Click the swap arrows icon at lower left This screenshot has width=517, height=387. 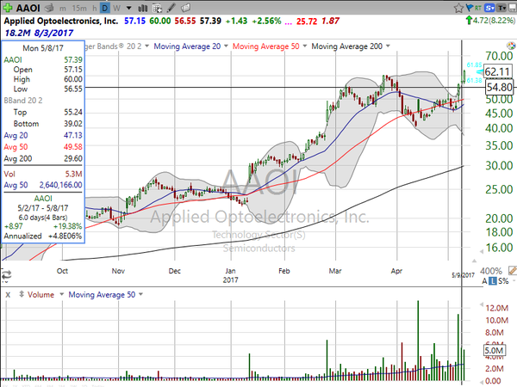6,275
